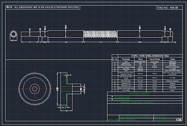This screenshot has height=126, width=187.
Task: Click the 'TITLE: NETTING MACHINE ASSEMBLY' field
Action: click(x=136, y=116)
